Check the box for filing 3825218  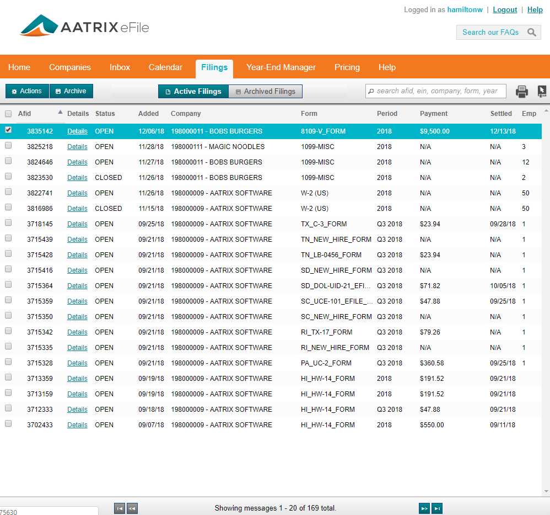(8, 146)
